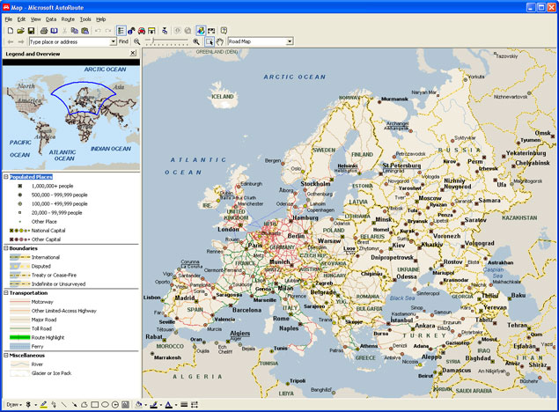The width and height of the screenshot is (559, 412).
Task: Go back to previous map view
Action: (11, 41)
